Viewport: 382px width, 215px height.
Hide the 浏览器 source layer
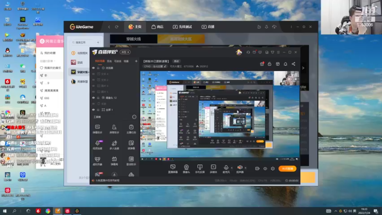click(x=93, y=68)
